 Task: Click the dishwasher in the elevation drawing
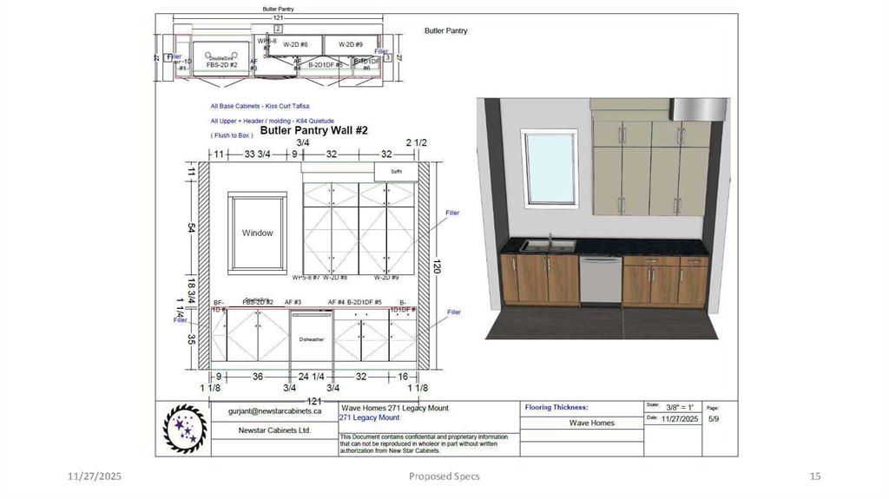tap(311, 338)
